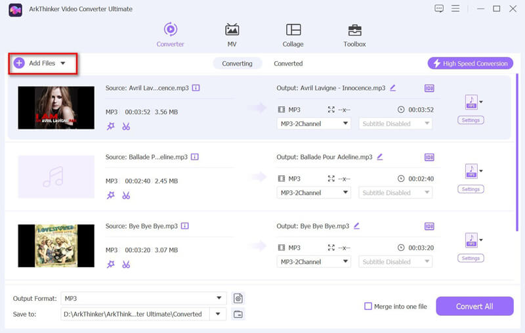Click the Convert All button
The image size is (525, 333).
[x=474, y=306]
